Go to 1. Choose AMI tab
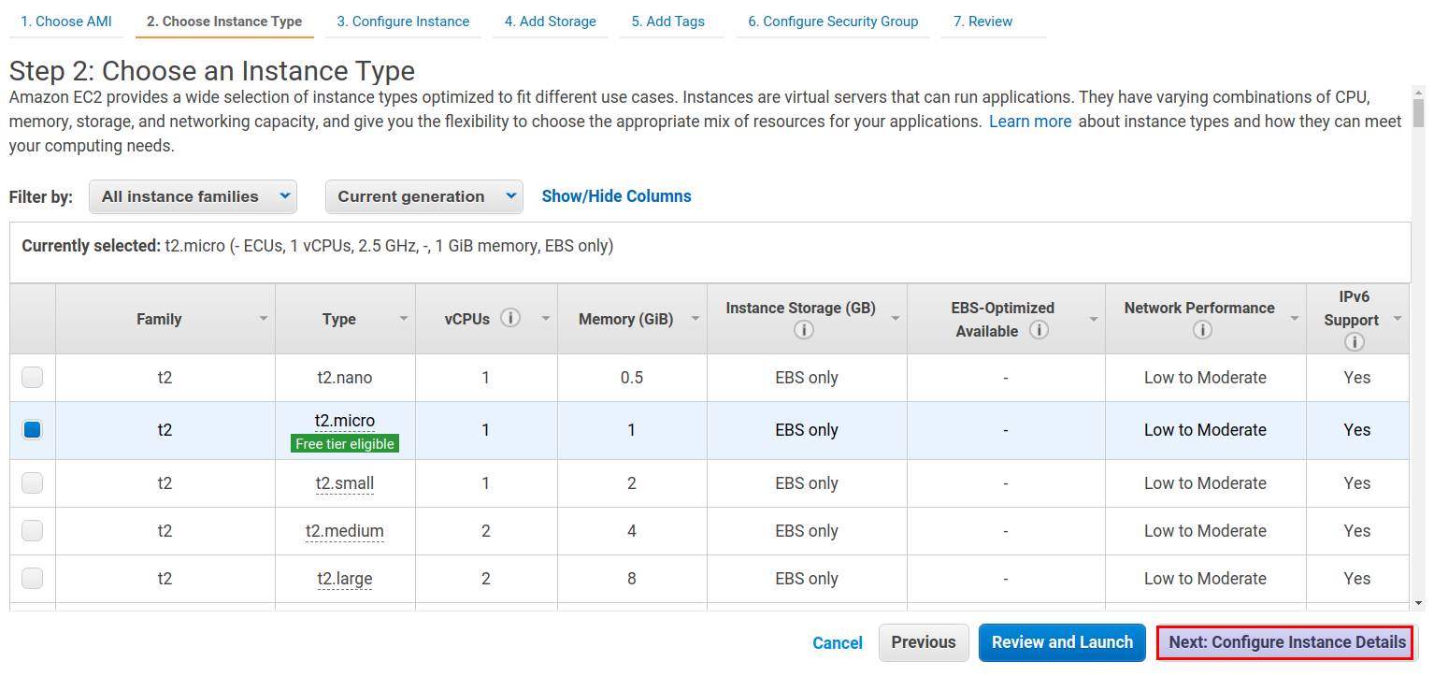Image resolution: width=1434 pixels, height=676 pixels. [x=66, y=21]
